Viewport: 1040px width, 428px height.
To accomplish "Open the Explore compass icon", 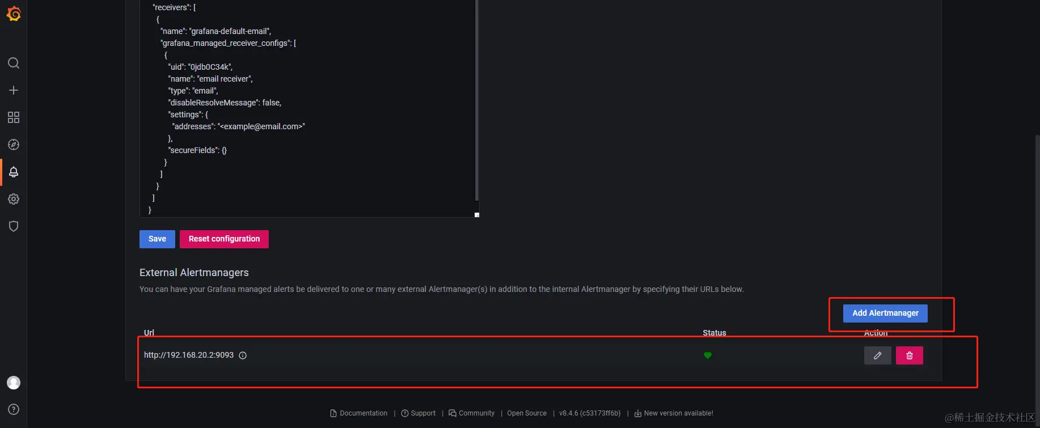I will pos(14,145).
